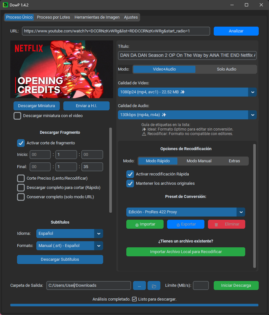Open the Proceso por Lotes tab
This screenshot has height=315, width=269.
(53, 17)
